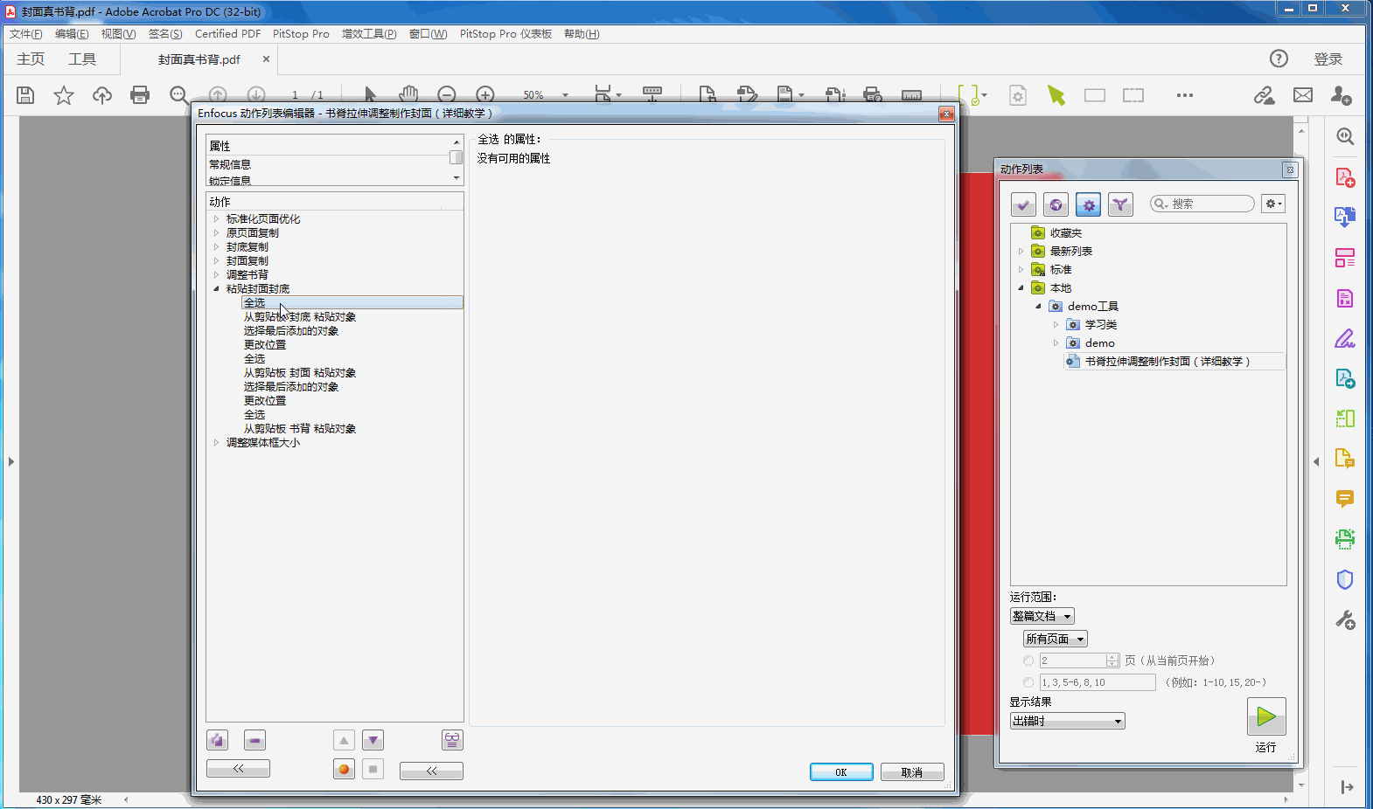
Task: Open the Certified PDF menu
Action: pos(227,34)
